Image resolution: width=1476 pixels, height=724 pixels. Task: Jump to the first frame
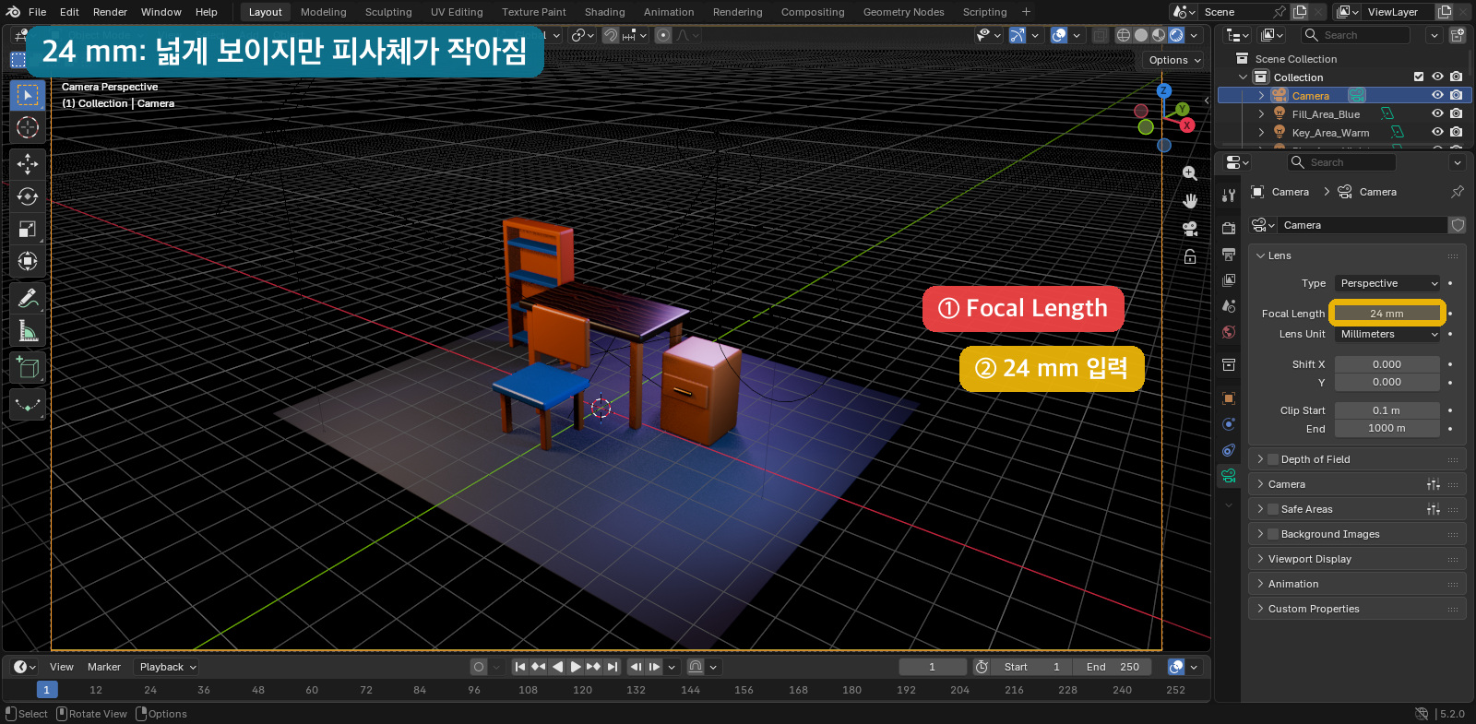[x=520, y=667]
